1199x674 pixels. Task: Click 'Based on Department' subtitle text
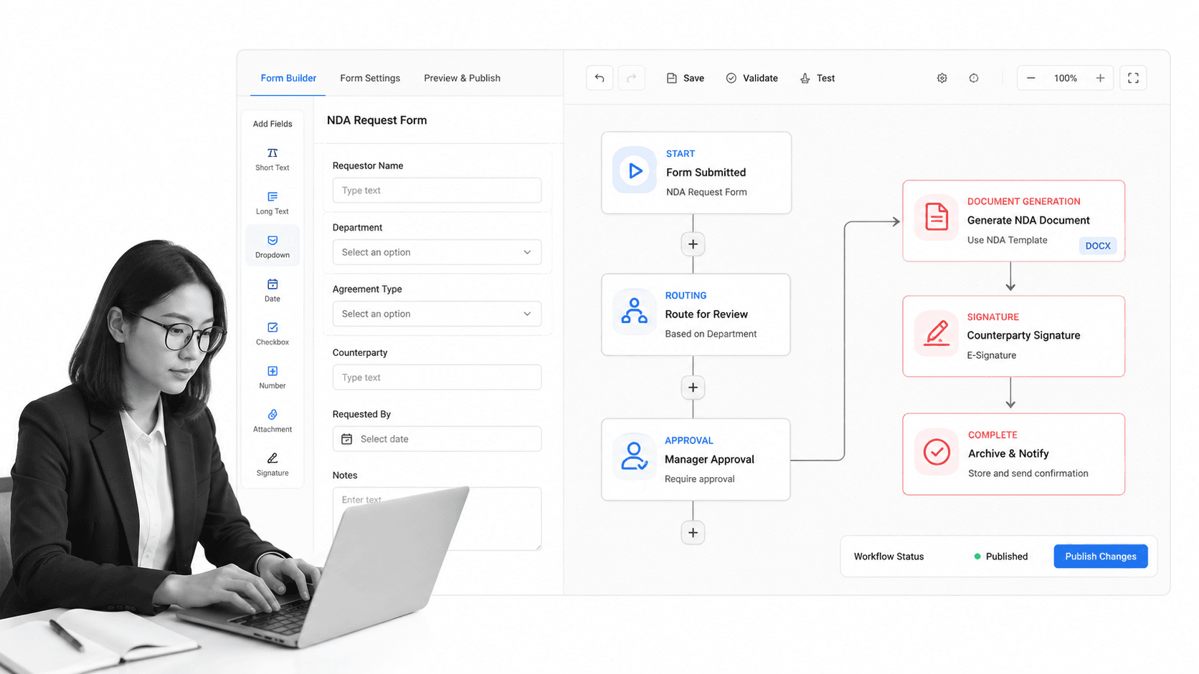click(x=711, y=334)
